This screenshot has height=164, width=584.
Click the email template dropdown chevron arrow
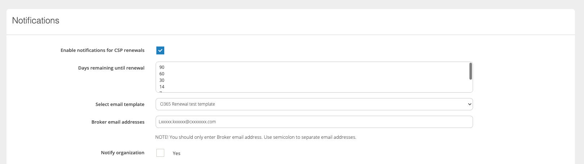click(469, 104)
